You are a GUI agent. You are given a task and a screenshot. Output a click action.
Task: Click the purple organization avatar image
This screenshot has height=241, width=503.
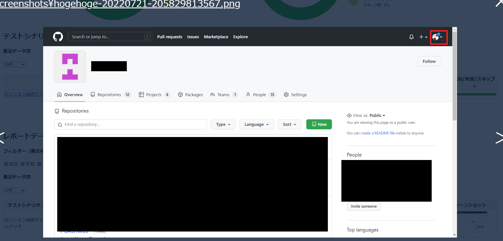pyautogui.click(x=70, y=67)
